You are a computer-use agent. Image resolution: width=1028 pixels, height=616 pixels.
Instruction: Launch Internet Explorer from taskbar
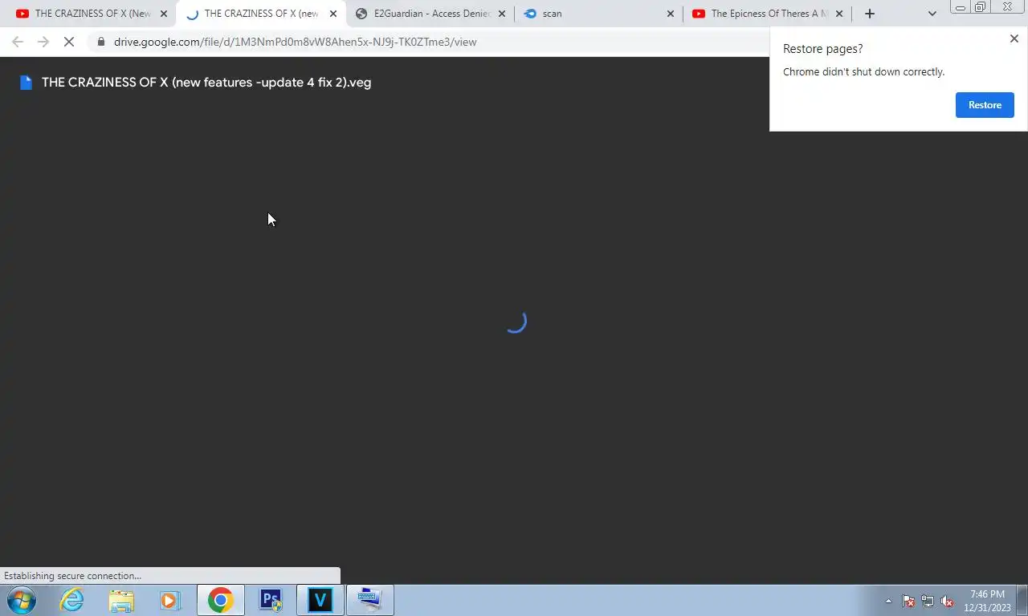(72, 600)
